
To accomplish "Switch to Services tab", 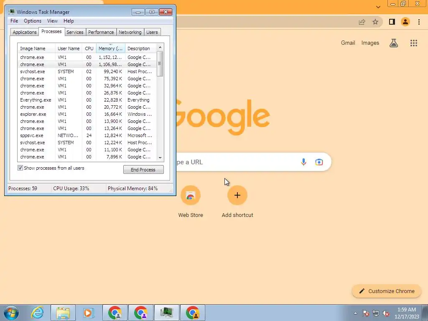I will (x=75, y=32).
